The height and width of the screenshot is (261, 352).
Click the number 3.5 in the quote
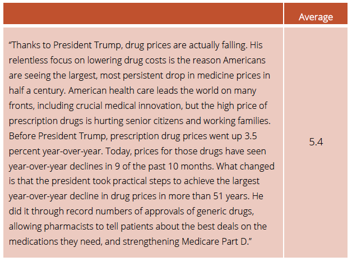click(251, 136)
